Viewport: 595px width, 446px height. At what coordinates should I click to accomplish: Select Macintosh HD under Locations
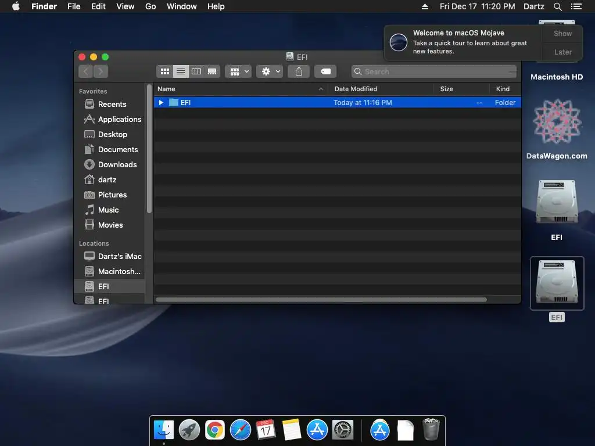pyautogui.click(x=110, y=272)
